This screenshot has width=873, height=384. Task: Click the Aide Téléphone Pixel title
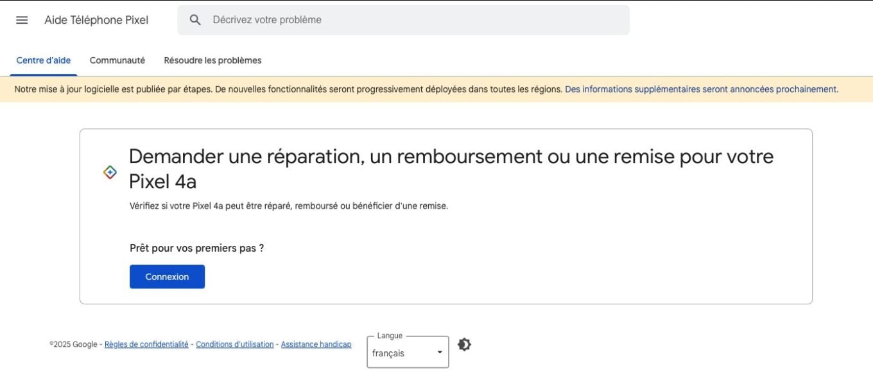tap(96, 20)
